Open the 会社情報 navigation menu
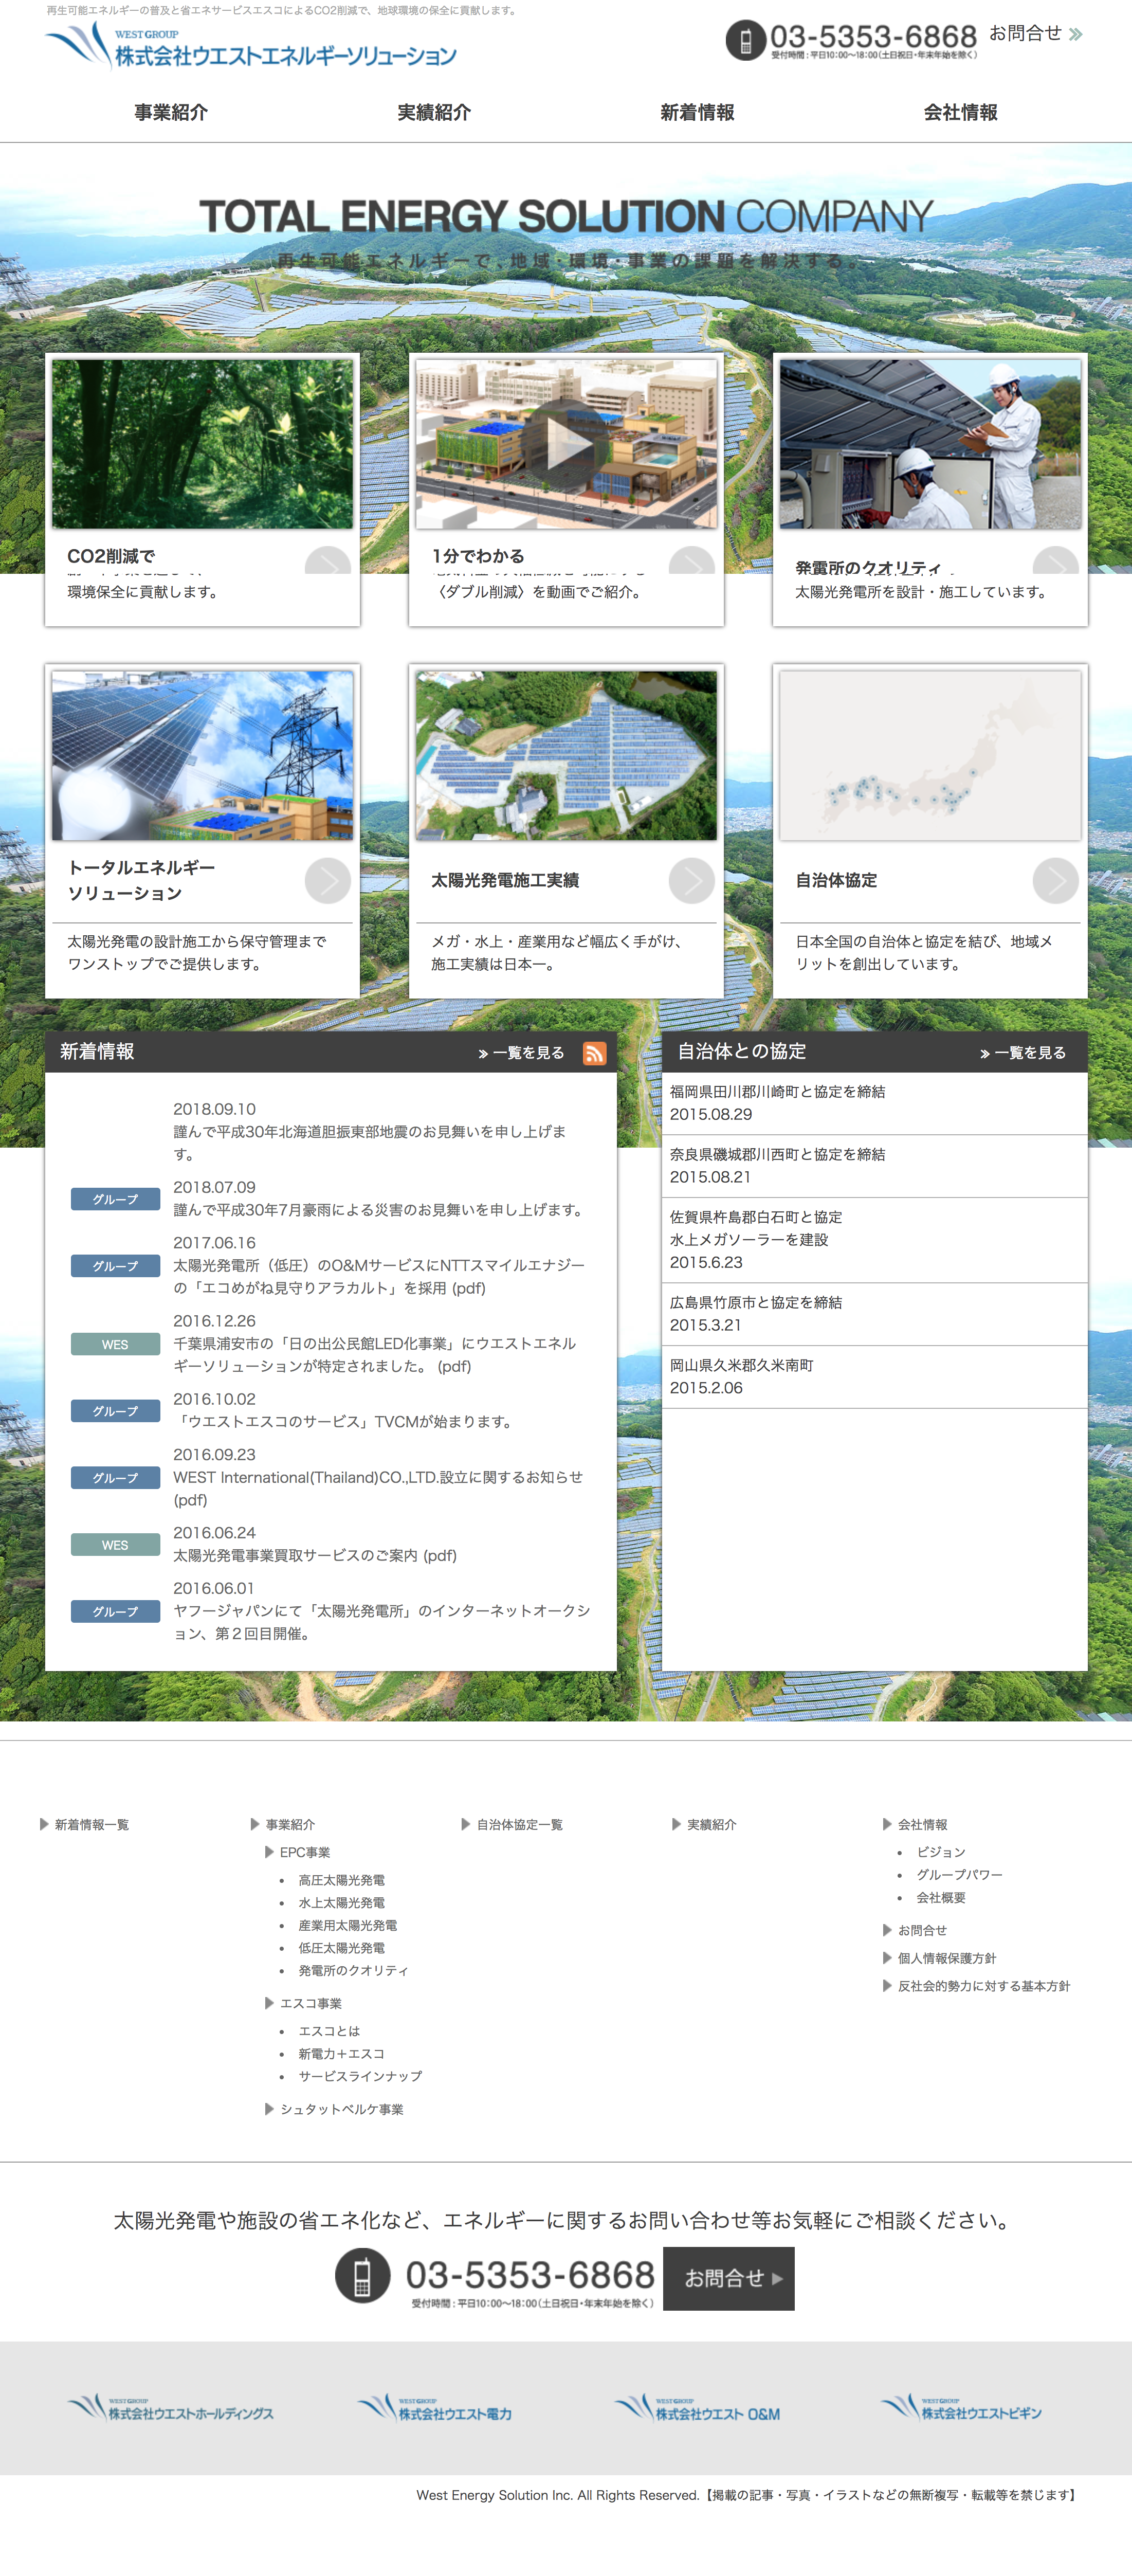 point(961,112)
